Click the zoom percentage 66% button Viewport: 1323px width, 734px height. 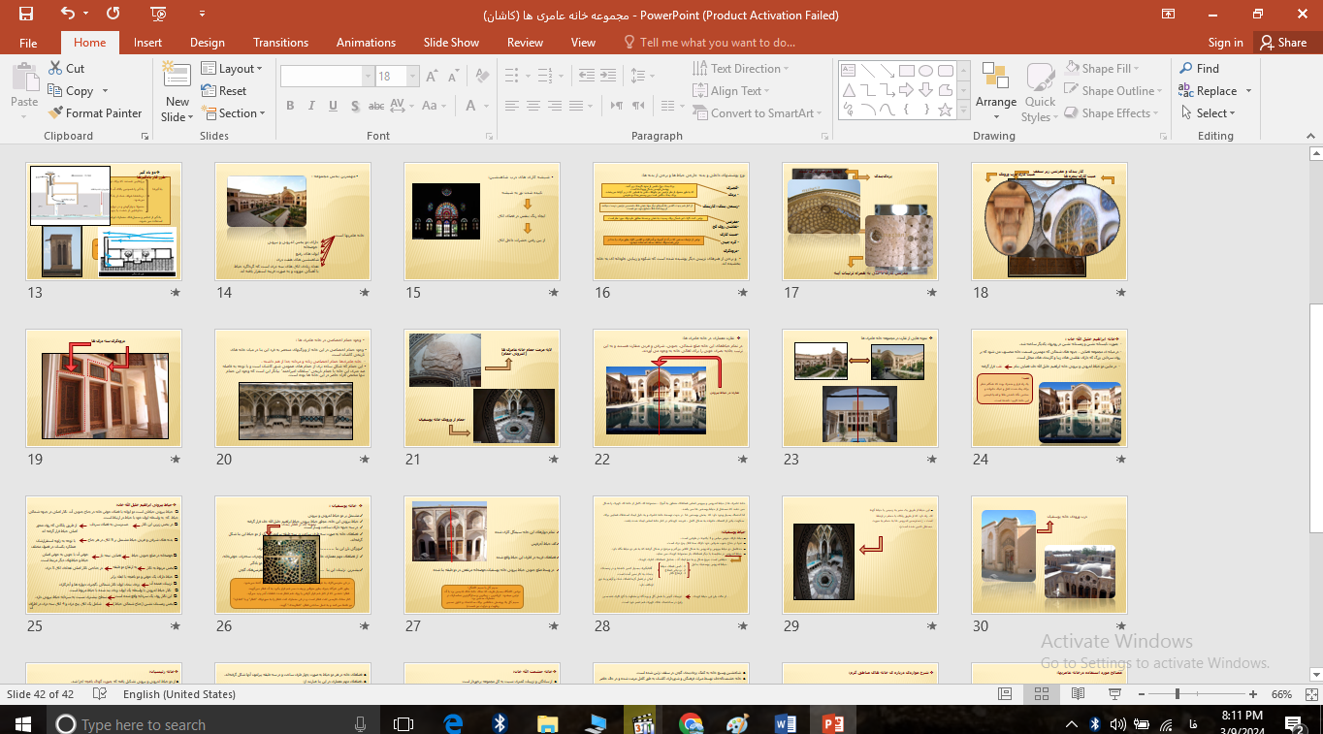1281,694
